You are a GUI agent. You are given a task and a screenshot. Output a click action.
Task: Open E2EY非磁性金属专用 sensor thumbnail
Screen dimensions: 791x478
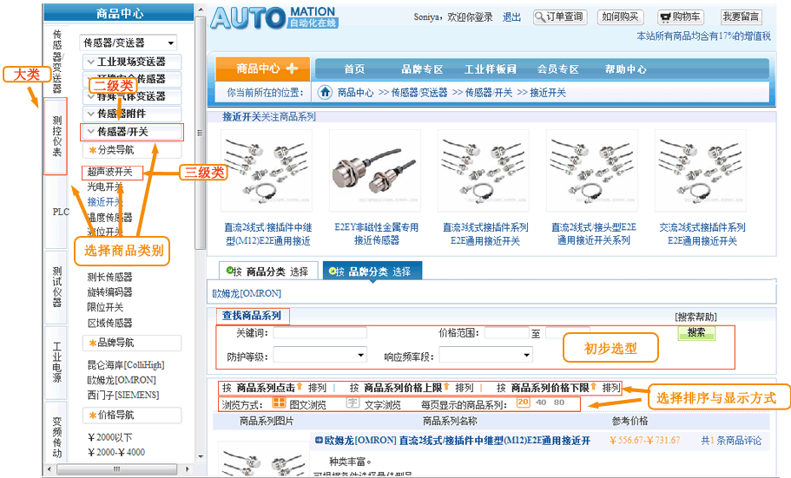coord(375,170)
